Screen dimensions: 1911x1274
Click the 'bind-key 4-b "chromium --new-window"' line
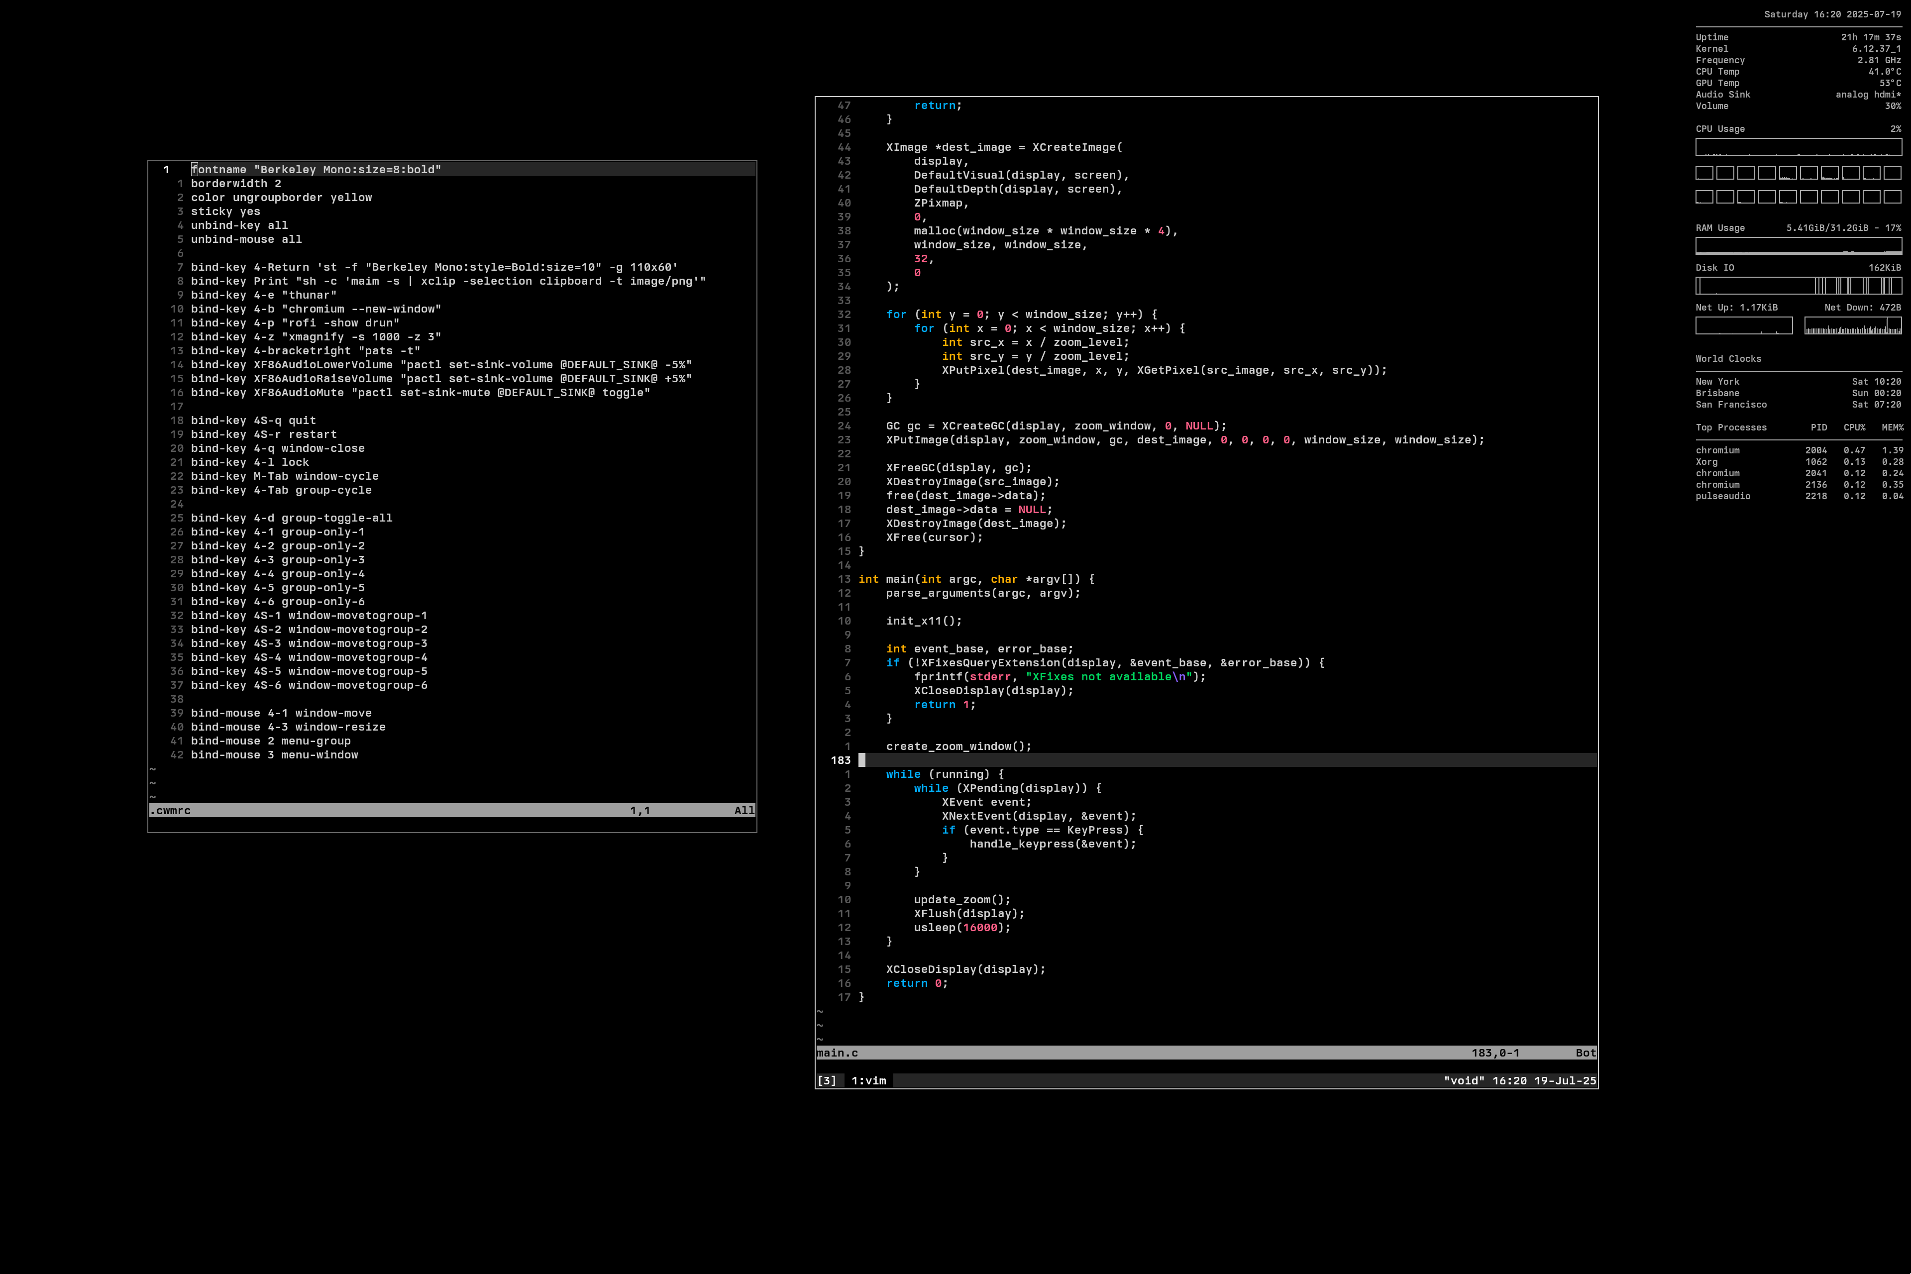click(316, 309)
